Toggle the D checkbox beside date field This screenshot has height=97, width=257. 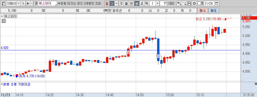coord(199,3)
